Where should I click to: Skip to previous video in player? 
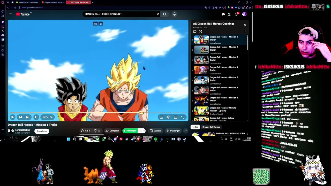(x=21, y=117)
